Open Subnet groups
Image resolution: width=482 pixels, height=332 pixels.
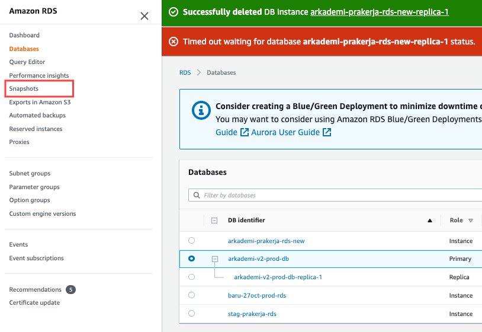[x=30, y=173]
